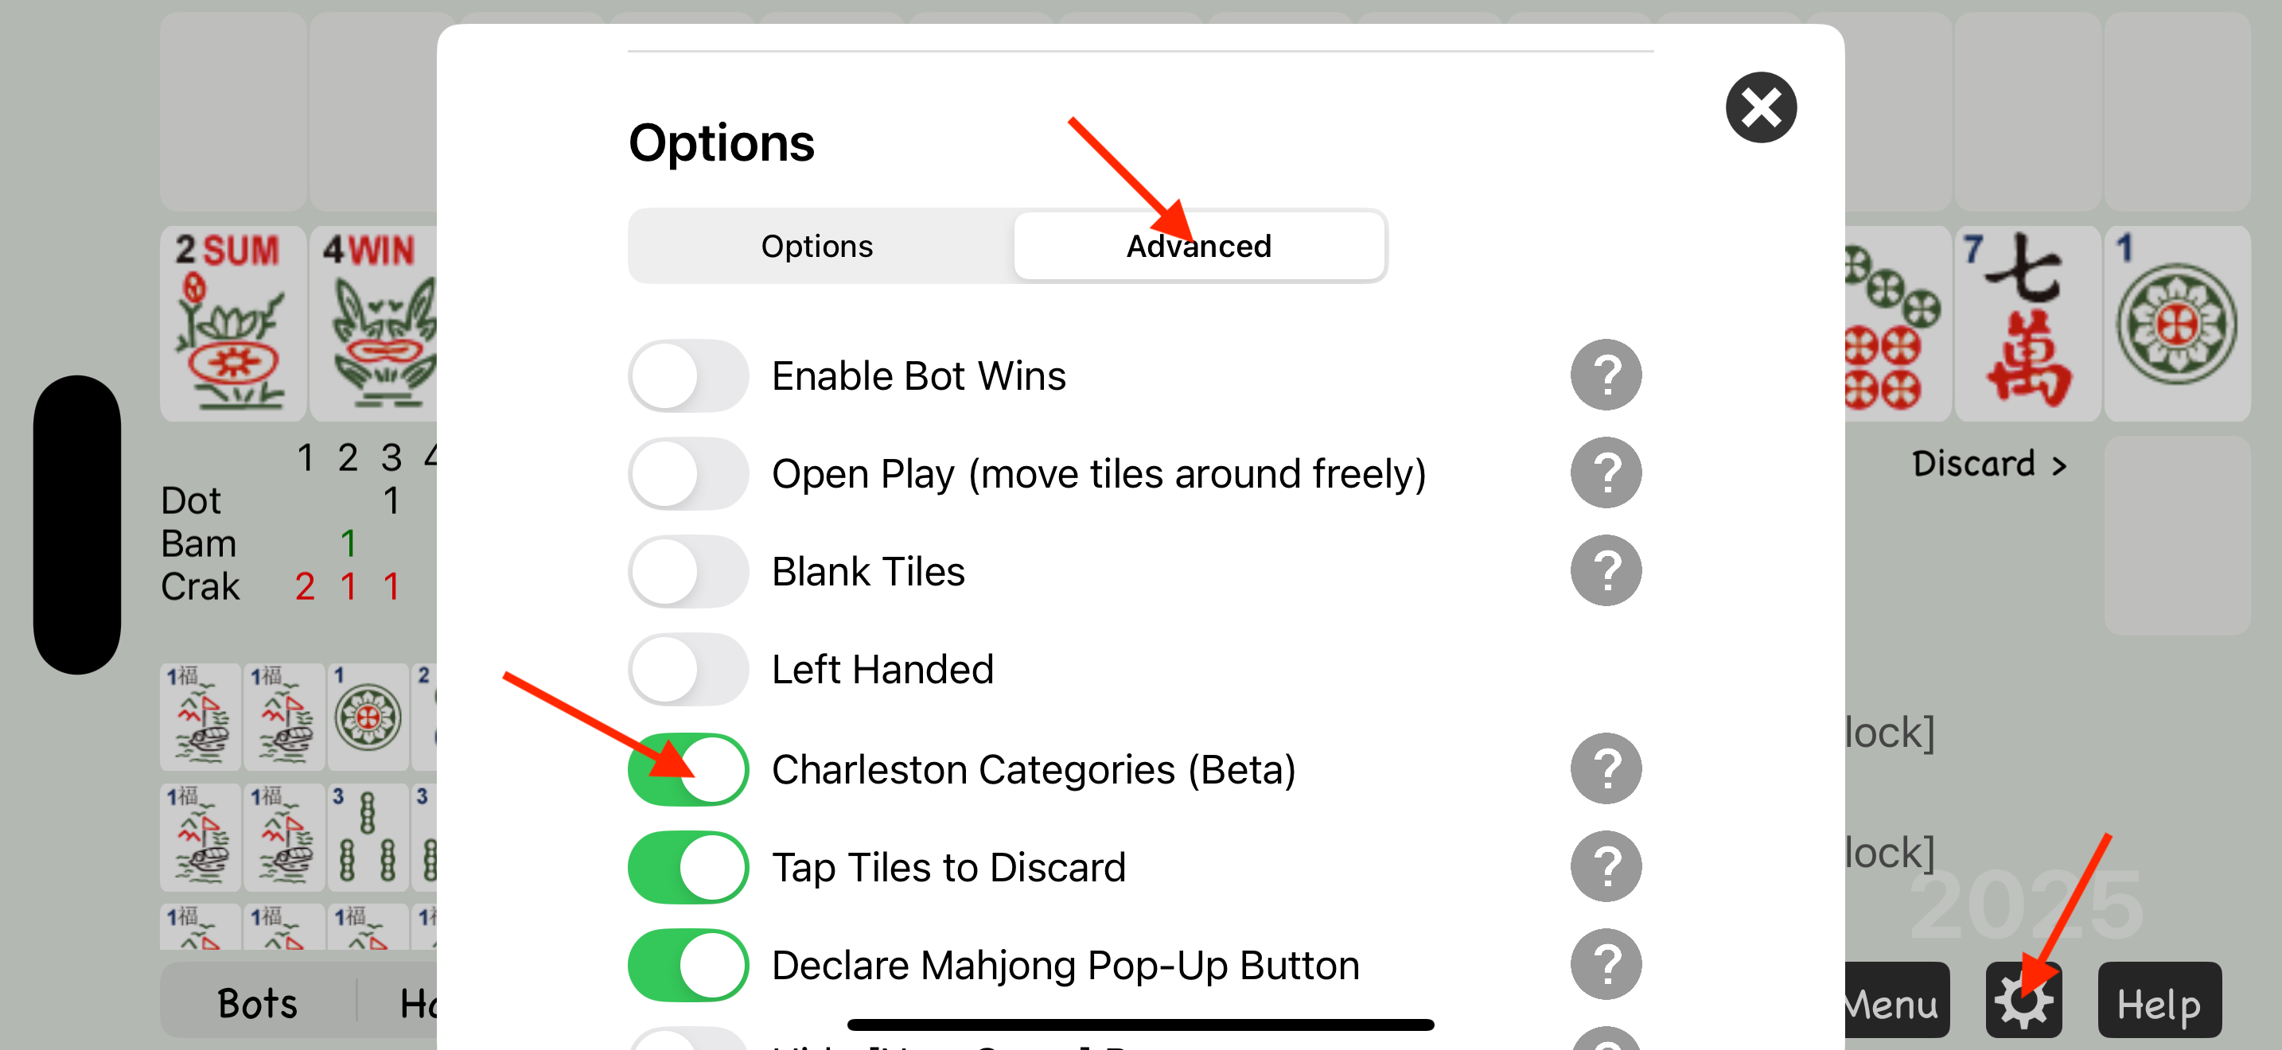
Task: Turn on Blank Tiles toggle
Action: coord(688,571)
